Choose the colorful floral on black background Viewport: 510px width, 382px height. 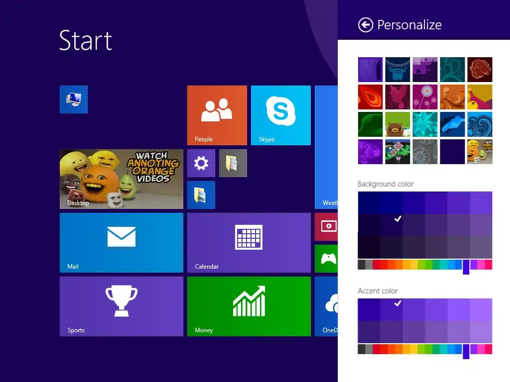pyautogui.click(x=397, y=152)
